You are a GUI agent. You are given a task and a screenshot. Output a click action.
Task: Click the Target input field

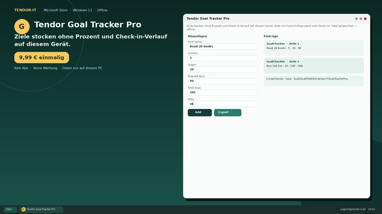pyautogui.click(x=222, y=69)
